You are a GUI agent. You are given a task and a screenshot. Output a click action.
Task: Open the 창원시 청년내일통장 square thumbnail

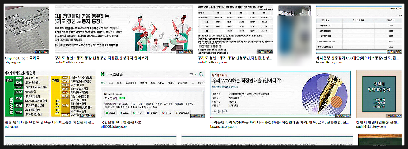click(x=379, y=94)
